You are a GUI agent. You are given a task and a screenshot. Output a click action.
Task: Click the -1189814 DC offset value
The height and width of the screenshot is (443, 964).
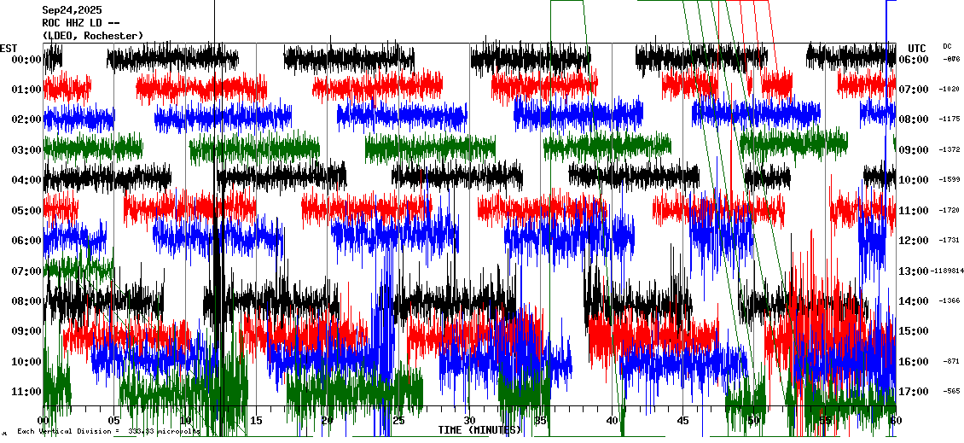point(948,271)
